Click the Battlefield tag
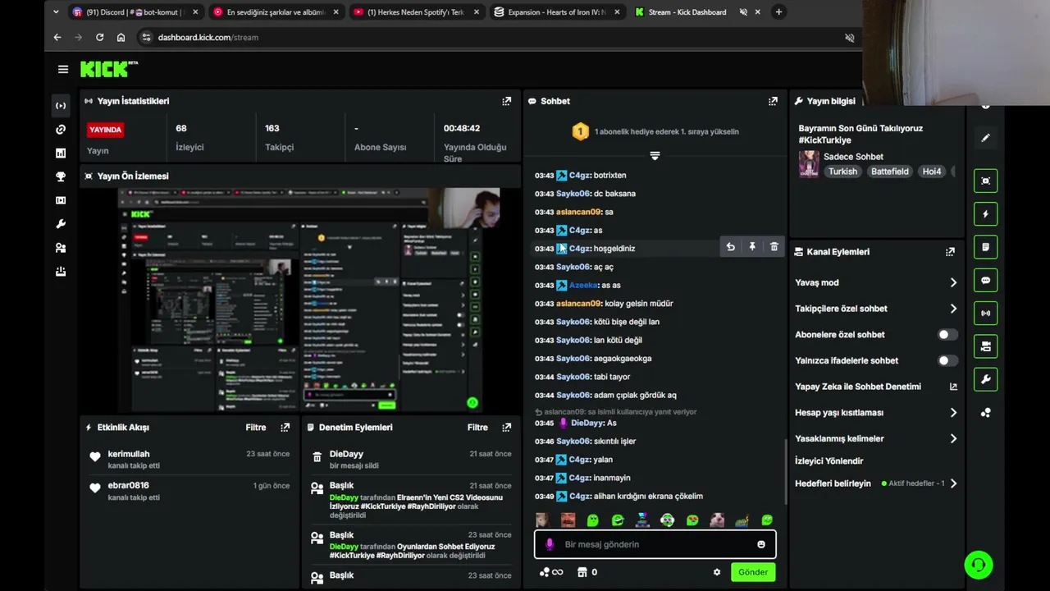Screen dimensions: 1050x591 click(890, 172)
